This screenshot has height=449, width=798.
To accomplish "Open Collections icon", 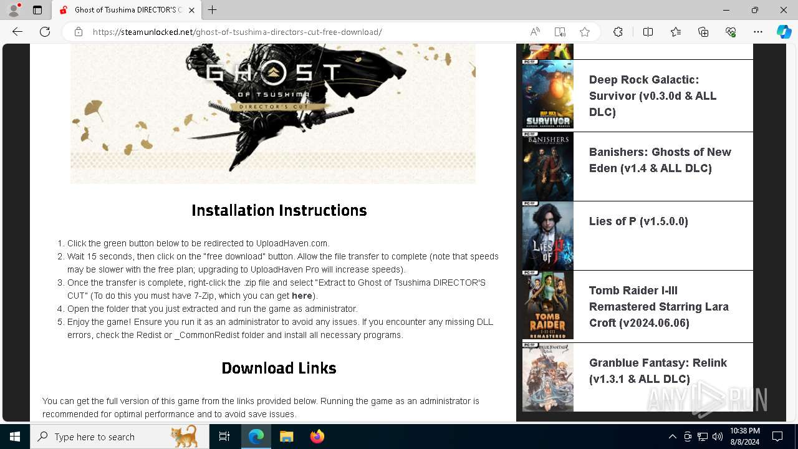I will (x=703, y=32).
